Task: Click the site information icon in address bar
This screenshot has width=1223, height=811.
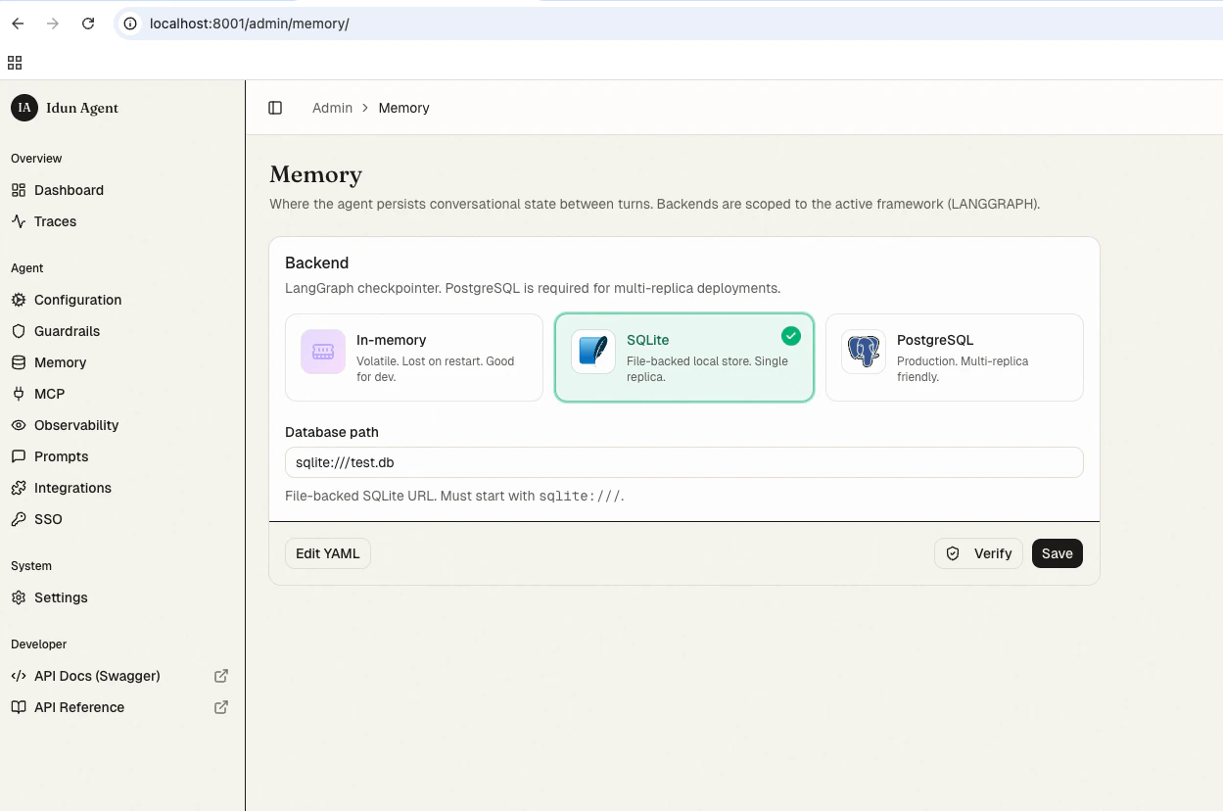Action: coord(130,24)
